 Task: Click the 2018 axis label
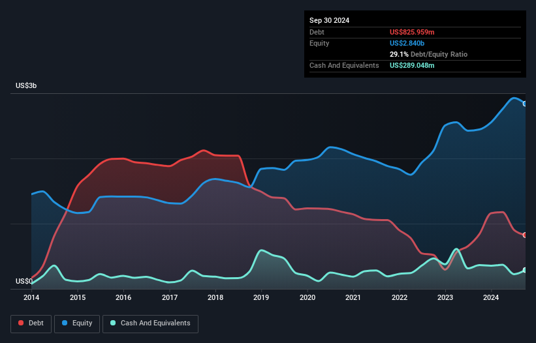(215, 297)
